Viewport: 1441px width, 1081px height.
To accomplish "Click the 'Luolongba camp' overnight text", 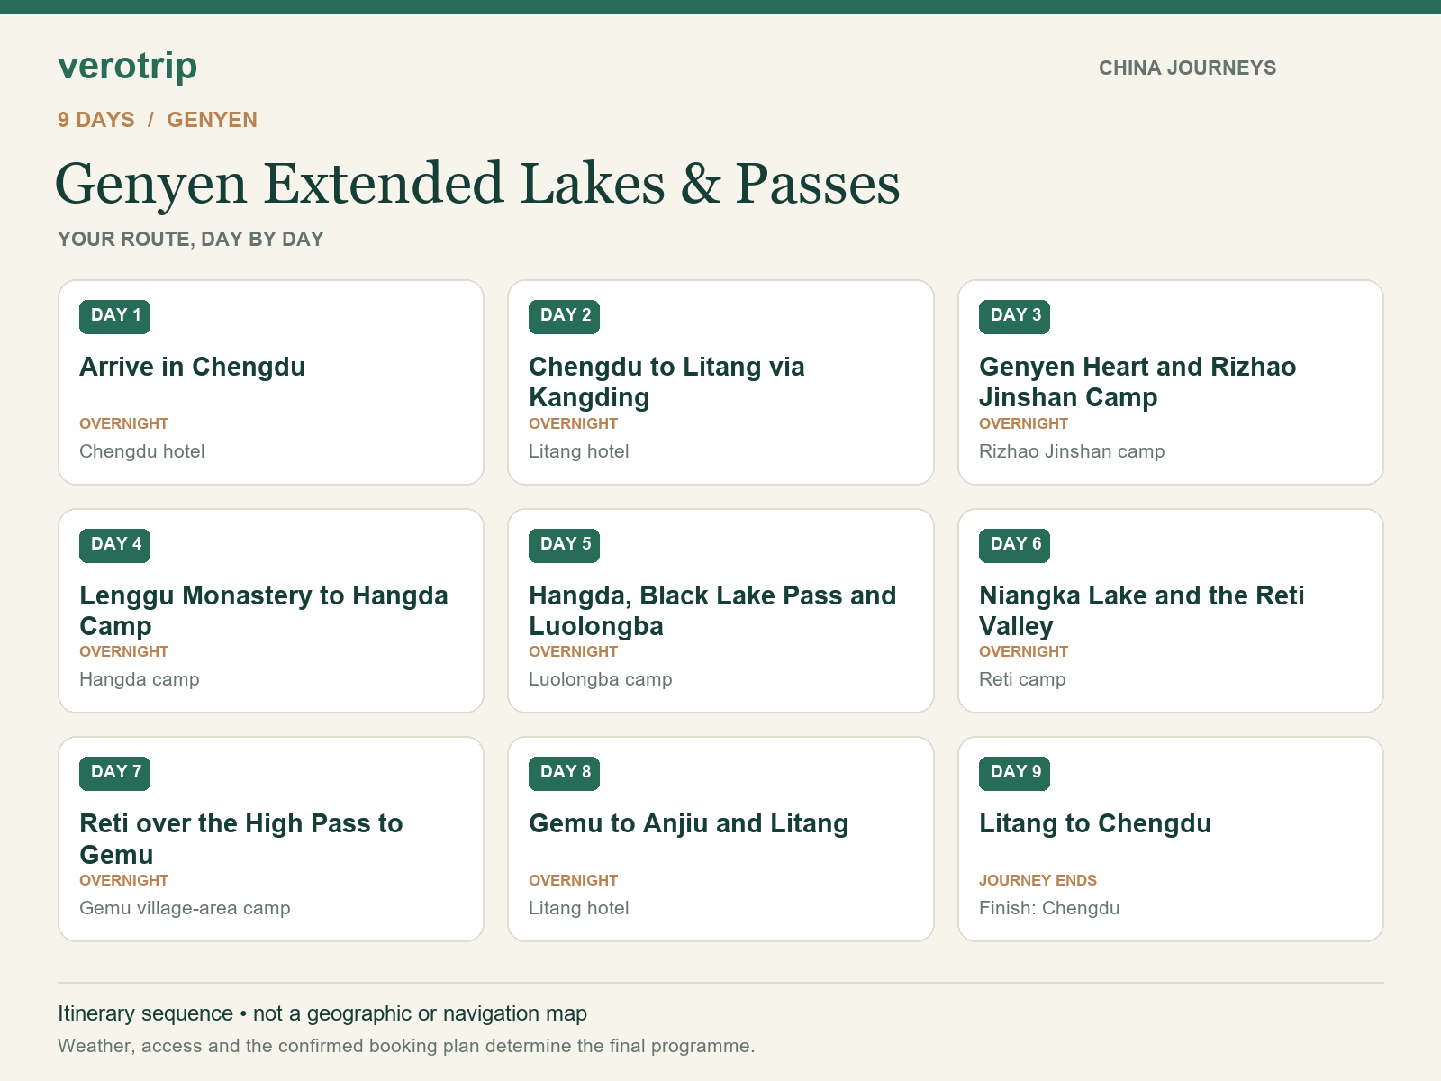I will (x=601, y=679).
